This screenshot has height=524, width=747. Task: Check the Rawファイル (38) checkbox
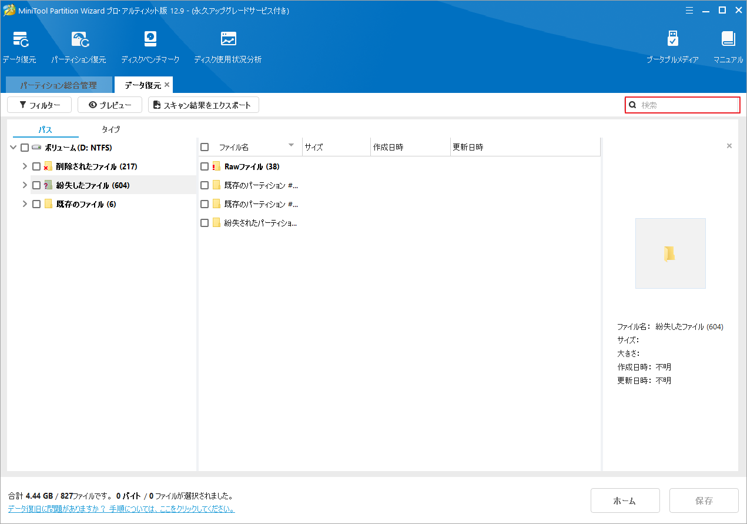[205, 166]
